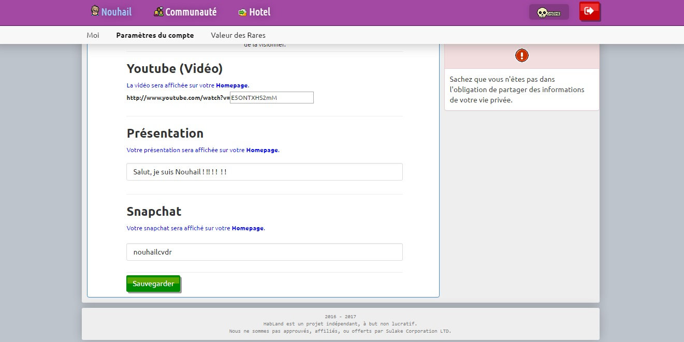Open the Hotel menu item
684x342 pixels.
(259, 12)
